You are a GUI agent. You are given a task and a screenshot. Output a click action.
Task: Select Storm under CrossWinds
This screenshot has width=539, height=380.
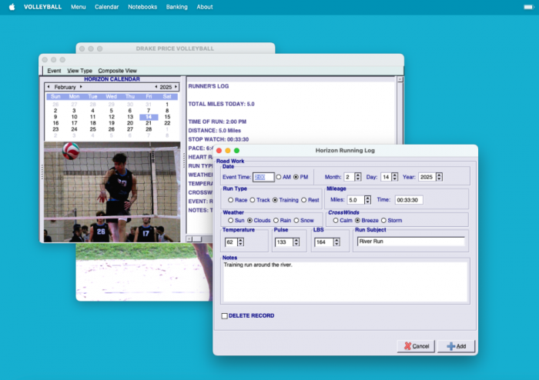click(384, 221)
